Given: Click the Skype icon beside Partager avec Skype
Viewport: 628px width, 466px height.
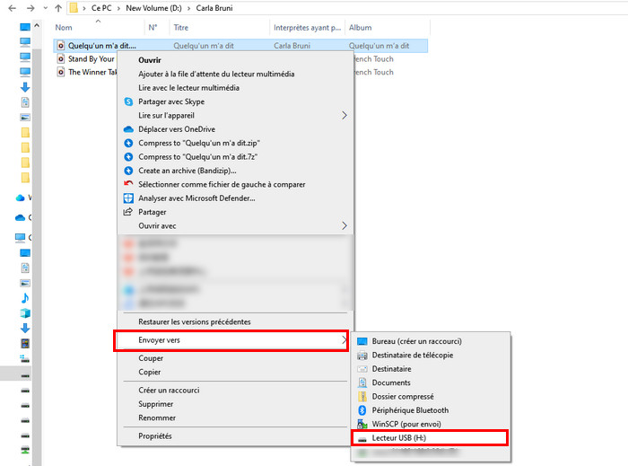Looking at the screenshot, I should pyautogui.click(x=128, y=101).
